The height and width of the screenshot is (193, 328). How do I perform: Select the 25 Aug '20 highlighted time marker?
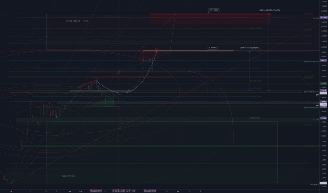point(150,191)
